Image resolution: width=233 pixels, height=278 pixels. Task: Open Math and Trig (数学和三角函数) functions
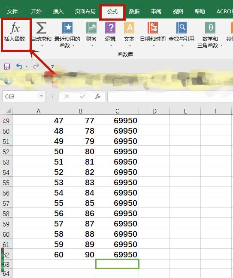(x=210, y=35)
